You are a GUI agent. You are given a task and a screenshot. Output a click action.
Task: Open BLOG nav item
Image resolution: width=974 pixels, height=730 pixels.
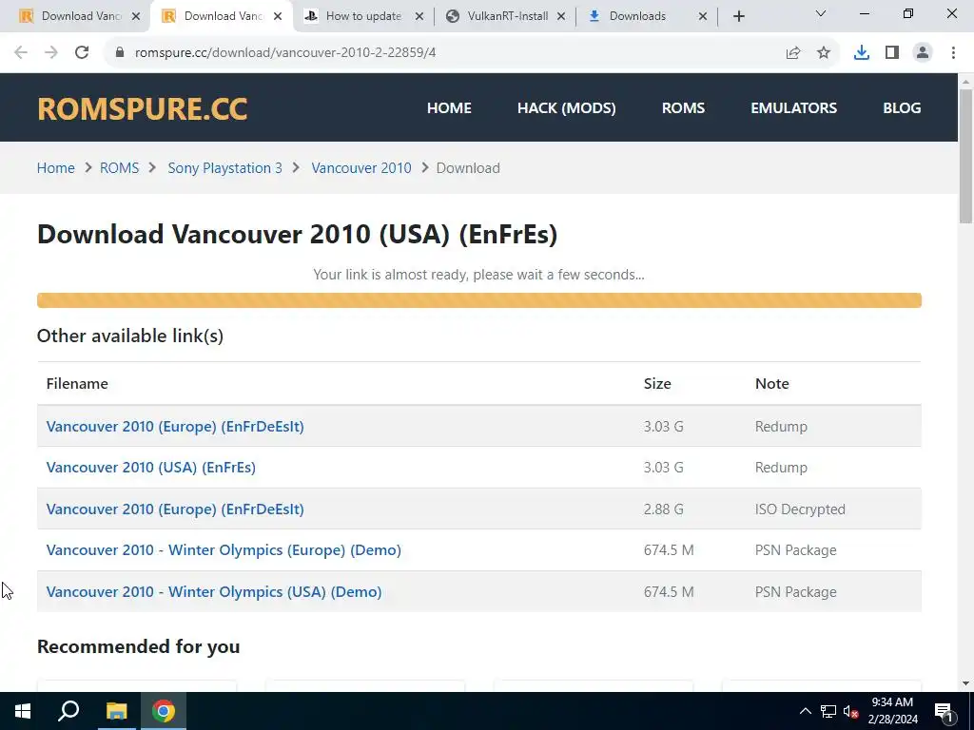click(x=902, y=108)
